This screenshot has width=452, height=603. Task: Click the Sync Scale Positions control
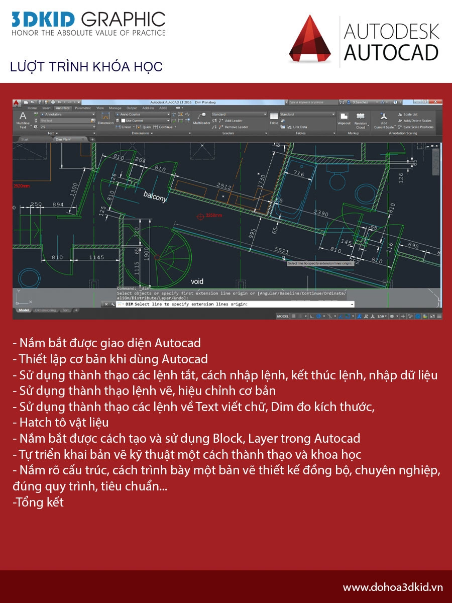tap(418, 127)
